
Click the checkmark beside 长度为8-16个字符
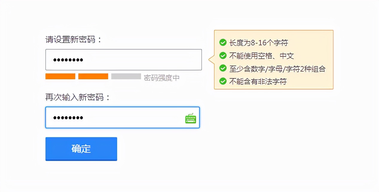(x=223, y=43)
